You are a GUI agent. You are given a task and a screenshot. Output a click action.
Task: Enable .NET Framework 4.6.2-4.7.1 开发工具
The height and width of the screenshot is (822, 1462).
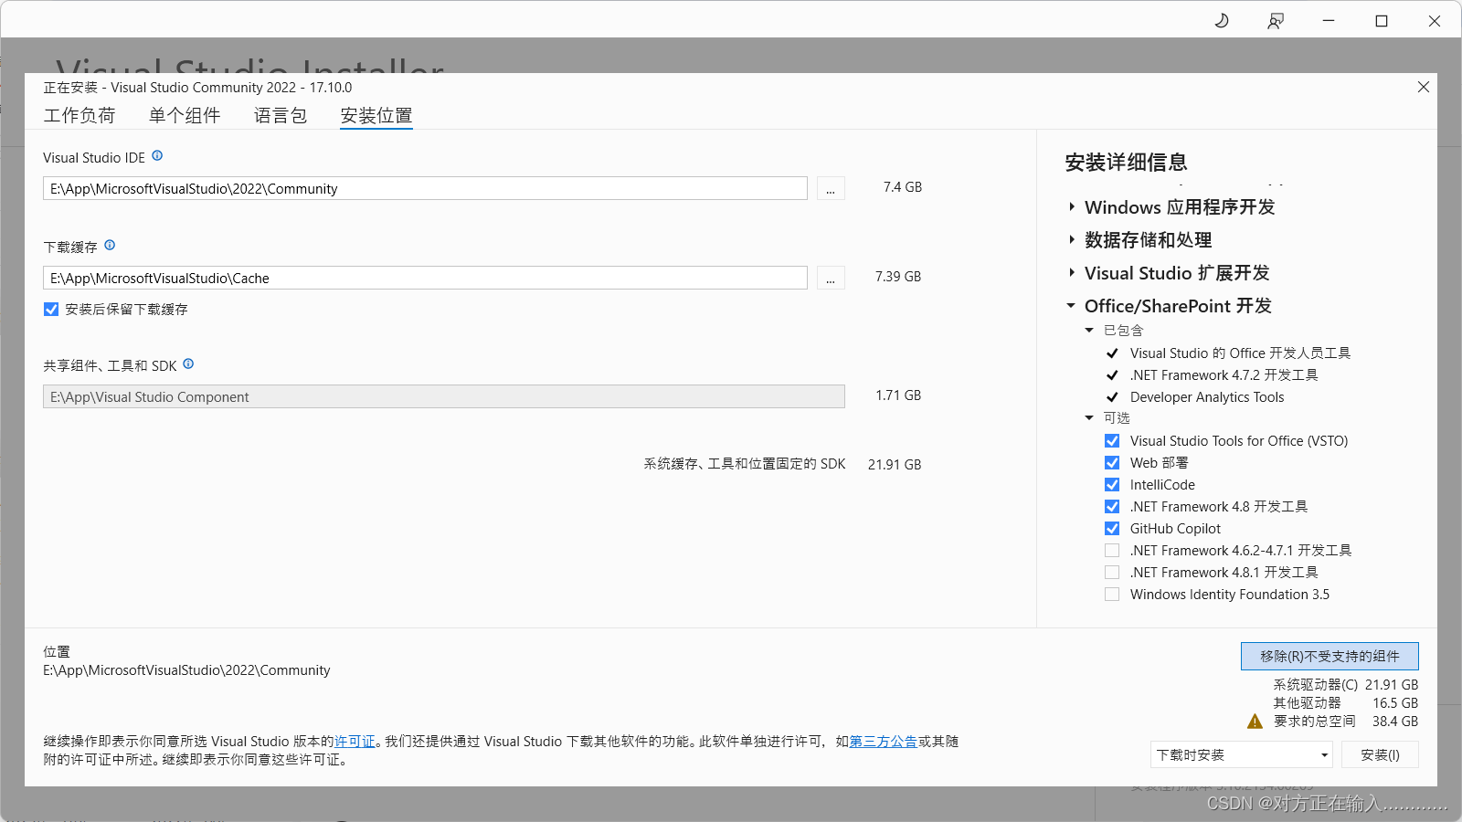pos(1112,551)
